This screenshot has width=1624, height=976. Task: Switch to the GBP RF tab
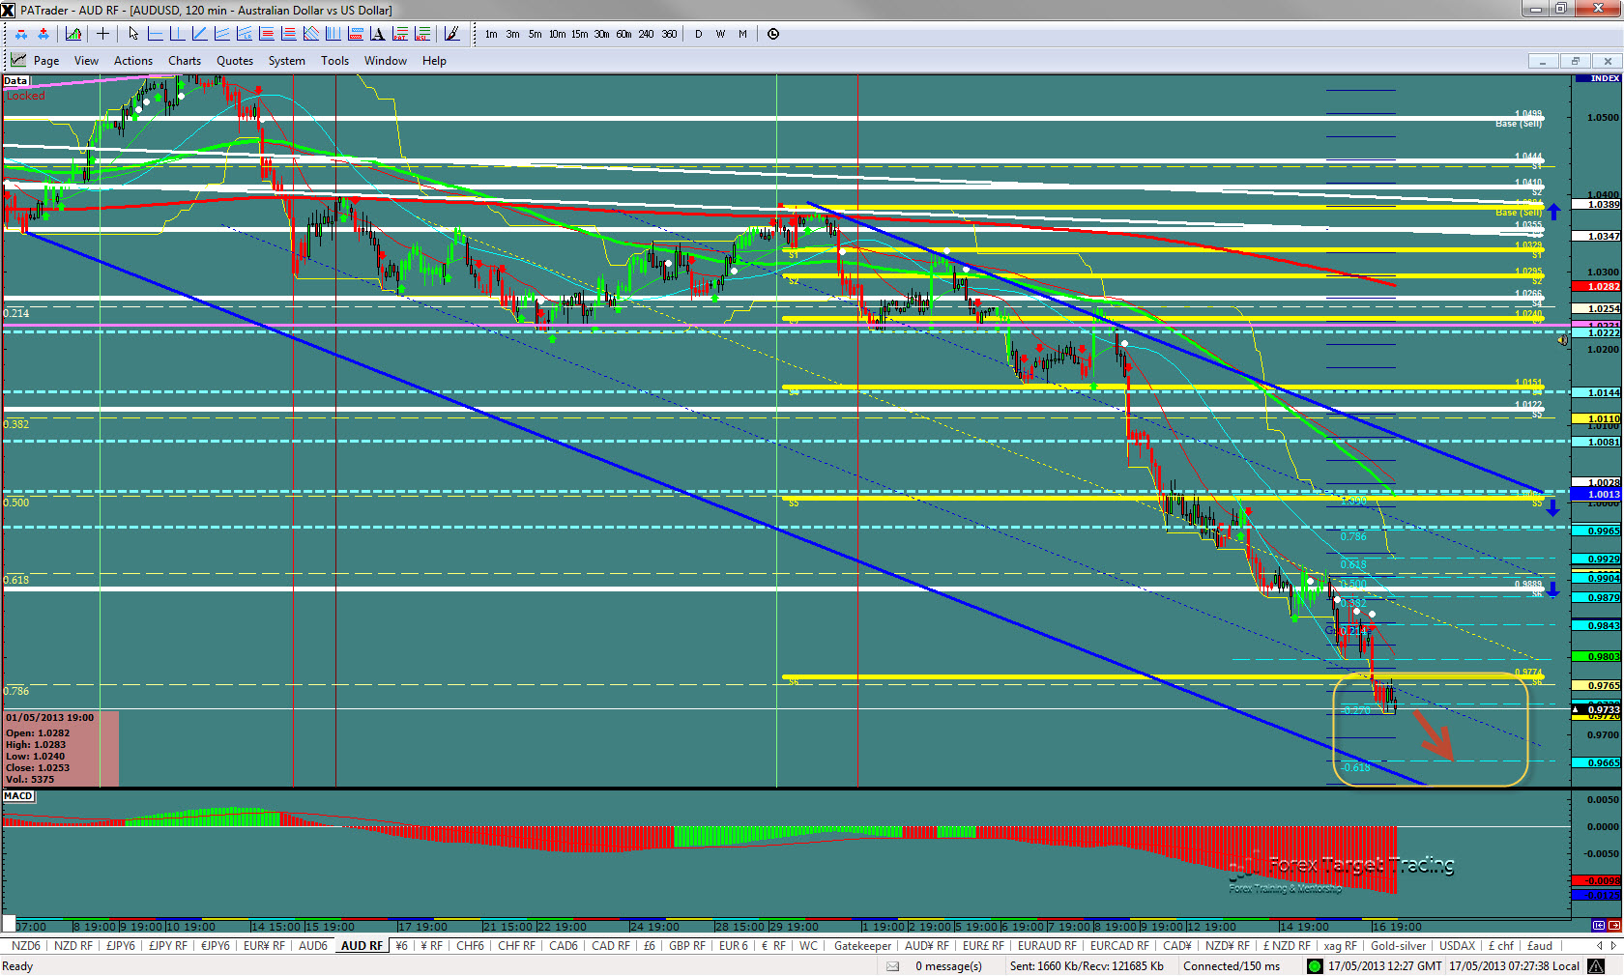(x=687, y=946)
